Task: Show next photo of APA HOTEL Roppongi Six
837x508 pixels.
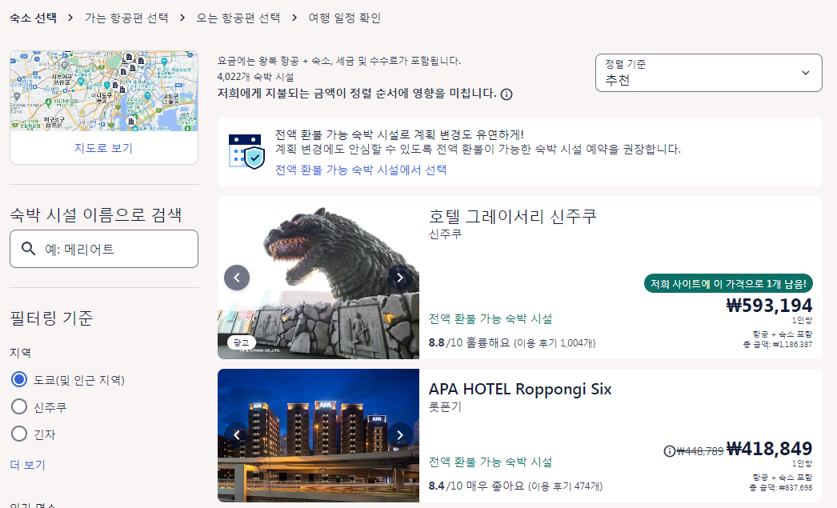Action: click(x=400, y=435)
